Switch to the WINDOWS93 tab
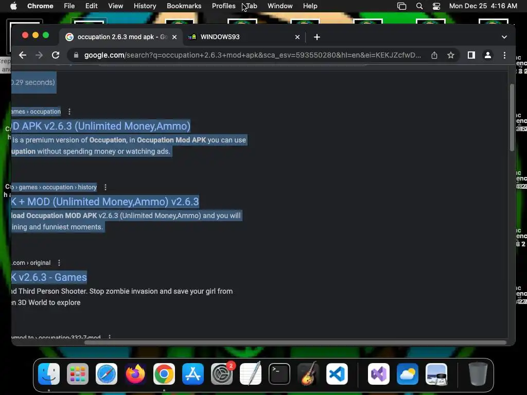This screenshot has width=527, height=395. point(244,37)
